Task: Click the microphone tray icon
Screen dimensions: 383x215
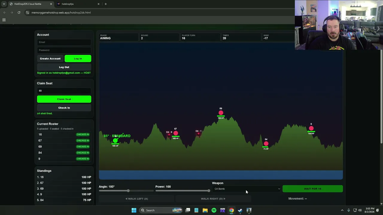Action: (x=349, y=210)
